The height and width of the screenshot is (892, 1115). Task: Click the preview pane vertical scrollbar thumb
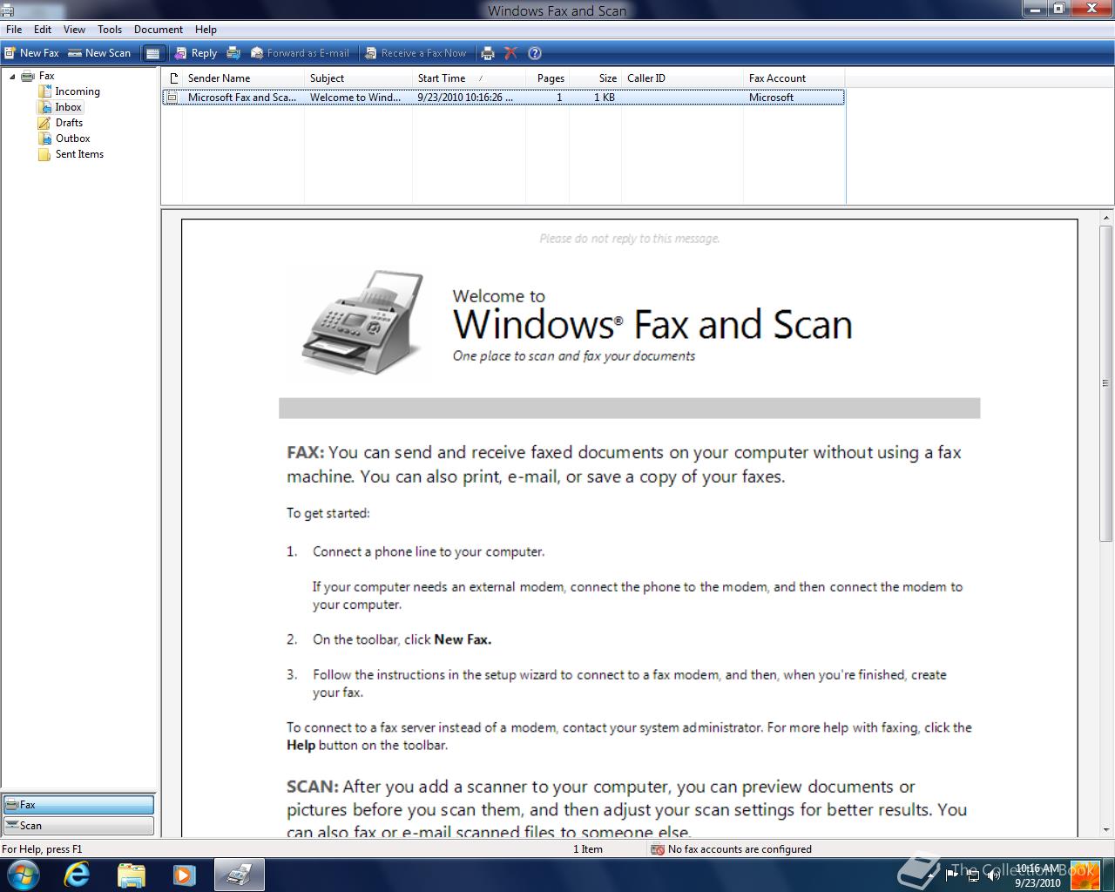click(x=1107, y=383)
